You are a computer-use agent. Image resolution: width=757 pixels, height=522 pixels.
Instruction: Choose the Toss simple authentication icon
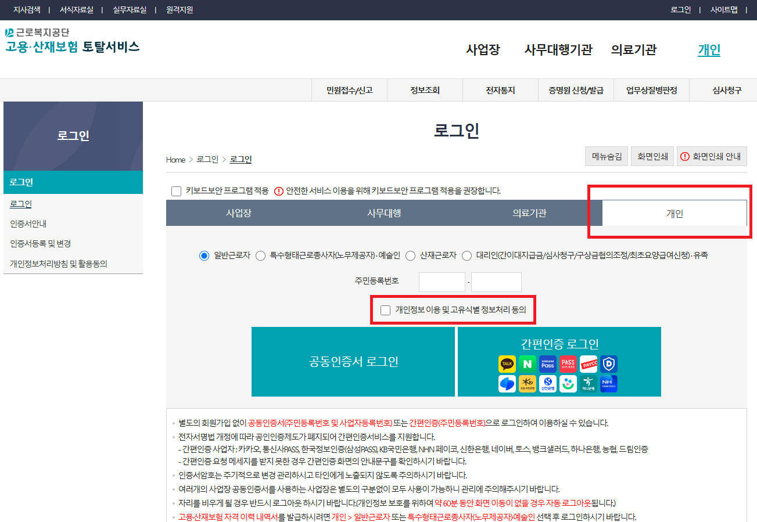568,383
